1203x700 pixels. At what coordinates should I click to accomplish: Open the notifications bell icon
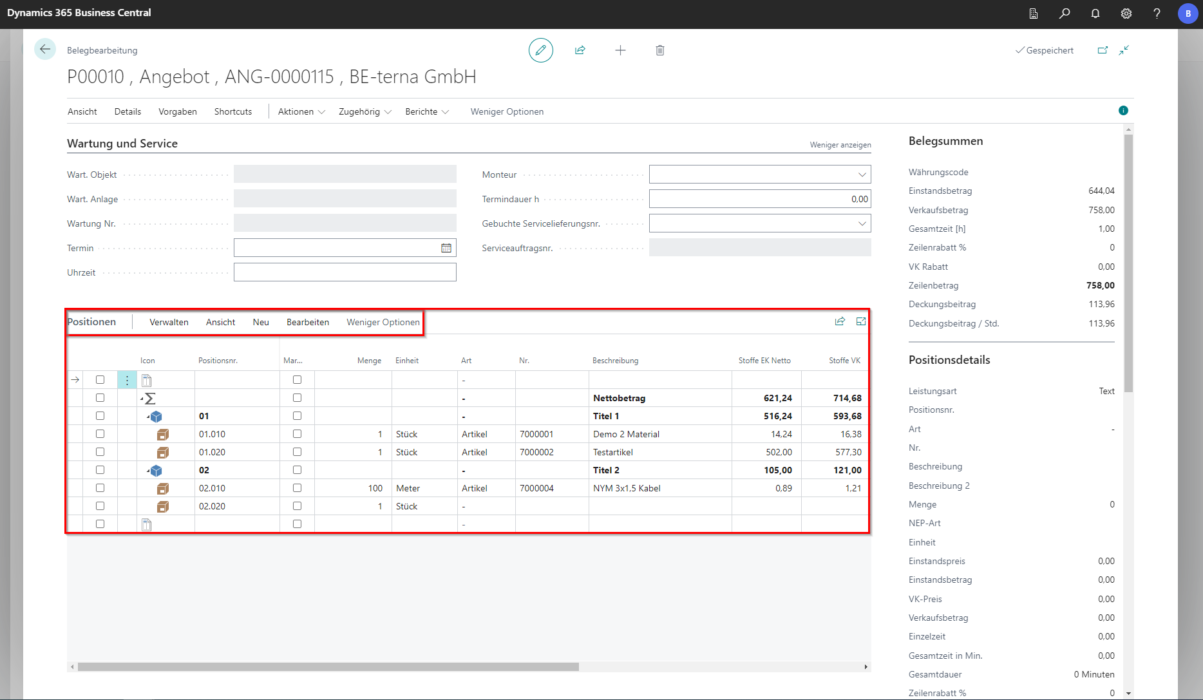pos(1095,14)
